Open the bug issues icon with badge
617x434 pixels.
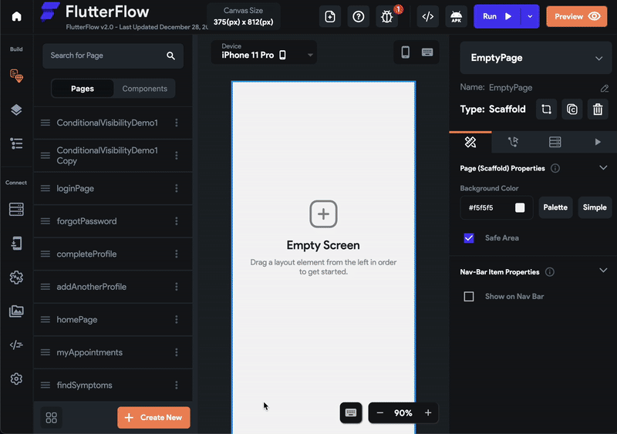coord(387,16)
